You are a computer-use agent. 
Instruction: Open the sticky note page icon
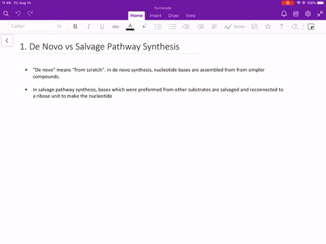pyautogui.click(x=311, y=26)
